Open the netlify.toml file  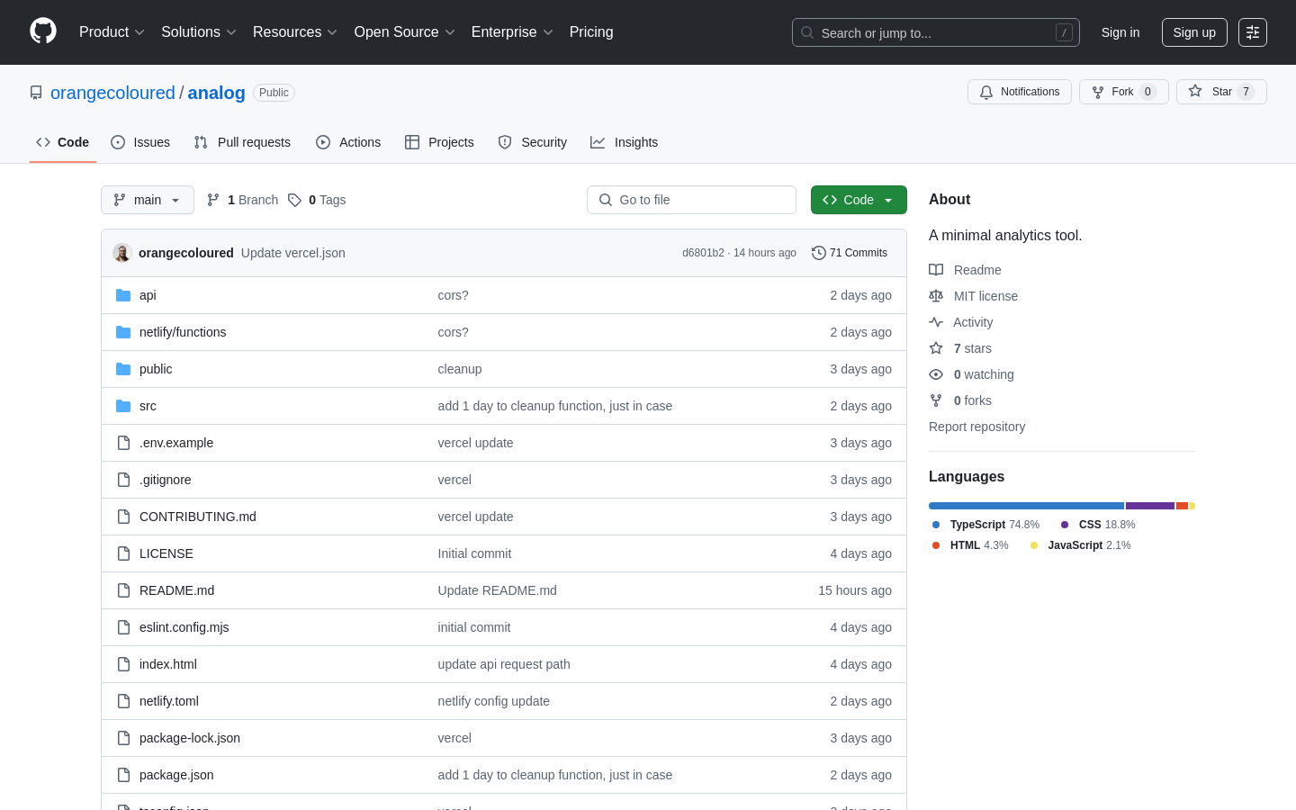pyautogui.click(x=169, y=701)
